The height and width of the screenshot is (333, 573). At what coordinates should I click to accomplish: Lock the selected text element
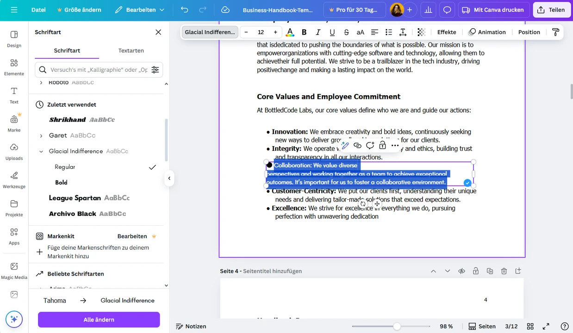tap(382, 145)
